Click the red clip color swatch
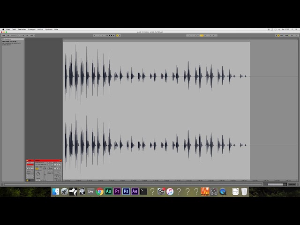 (x=30, y=165)
